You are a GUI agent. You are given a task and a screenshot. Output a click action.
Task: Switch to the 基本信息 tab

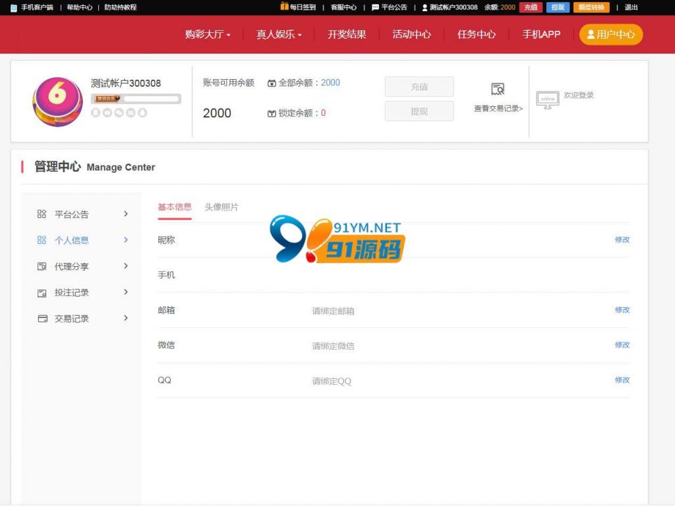click(175, 208)
